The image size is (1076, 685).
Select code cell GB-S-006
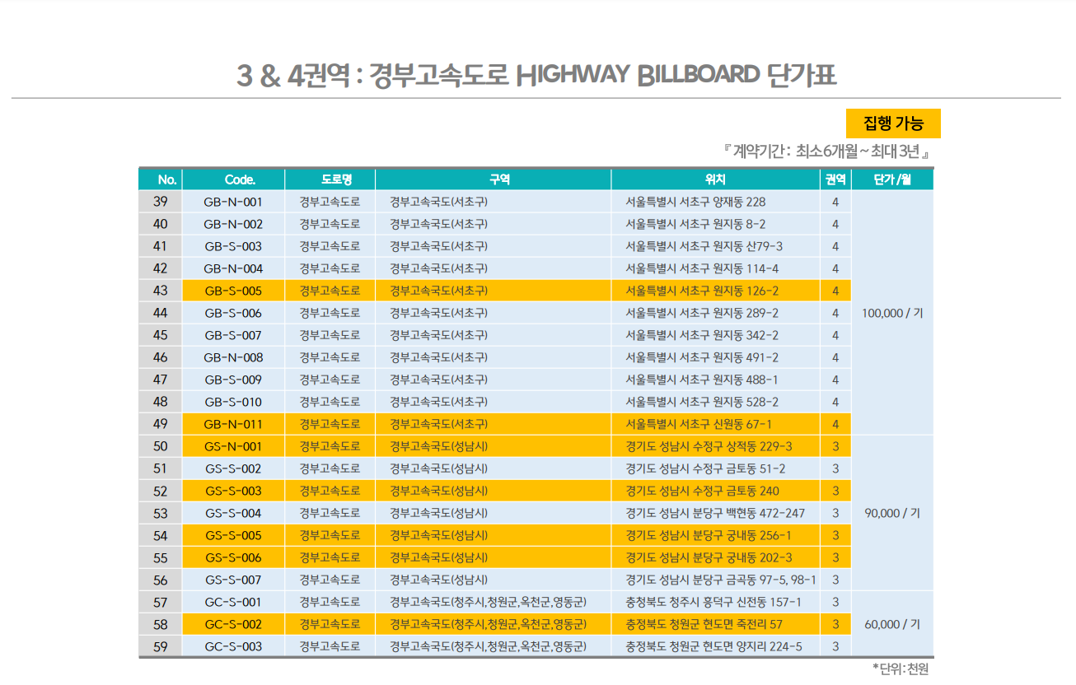pyautogui.click(x=234, y=313)
